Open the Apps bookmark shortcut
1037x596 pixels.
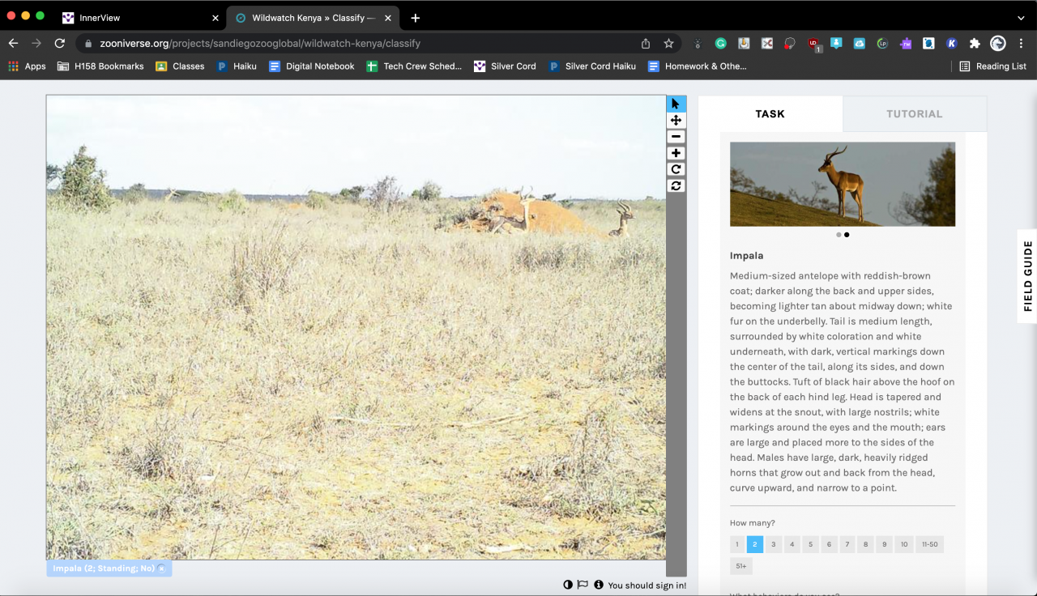pyautogui.click(x=27, y=66)
